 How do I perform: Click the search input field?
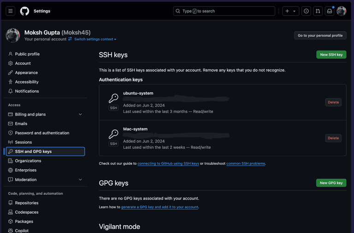coord(224,11)
